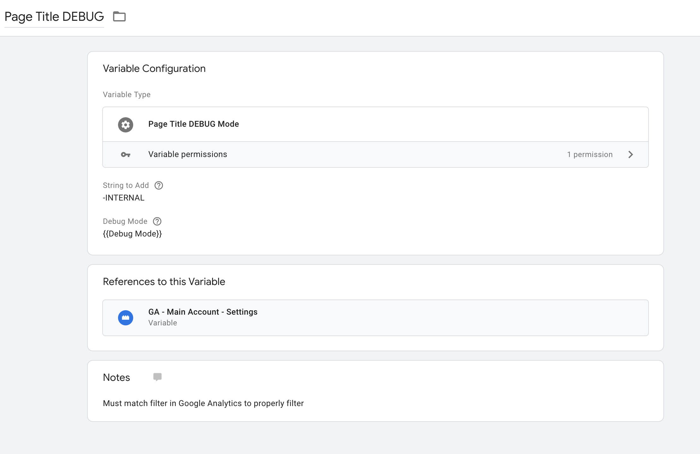
Task: Click the note text about Google Analytics filter
Action: tap(203, 403)
